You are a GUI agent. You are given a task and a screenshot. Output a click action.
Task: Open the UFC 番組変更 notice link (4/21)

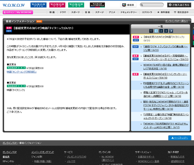166,58
